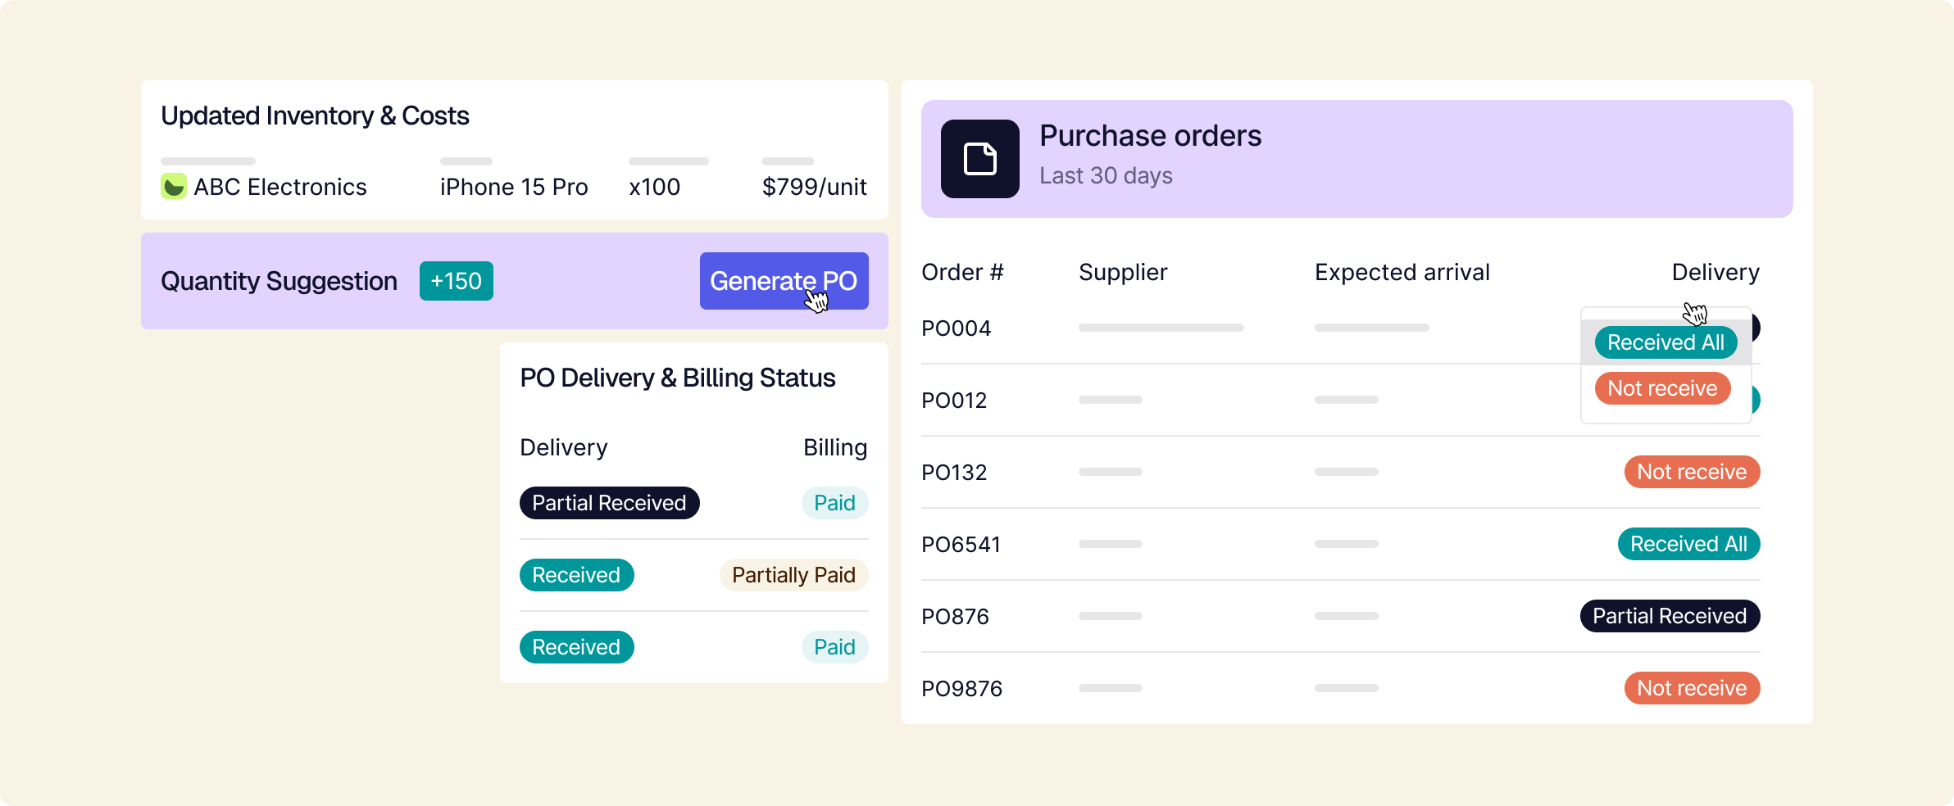Sort by the Supplier column header
The height and width of the screenshot is (806, 1954).
pyautogui.click(x=1122, y=272)
